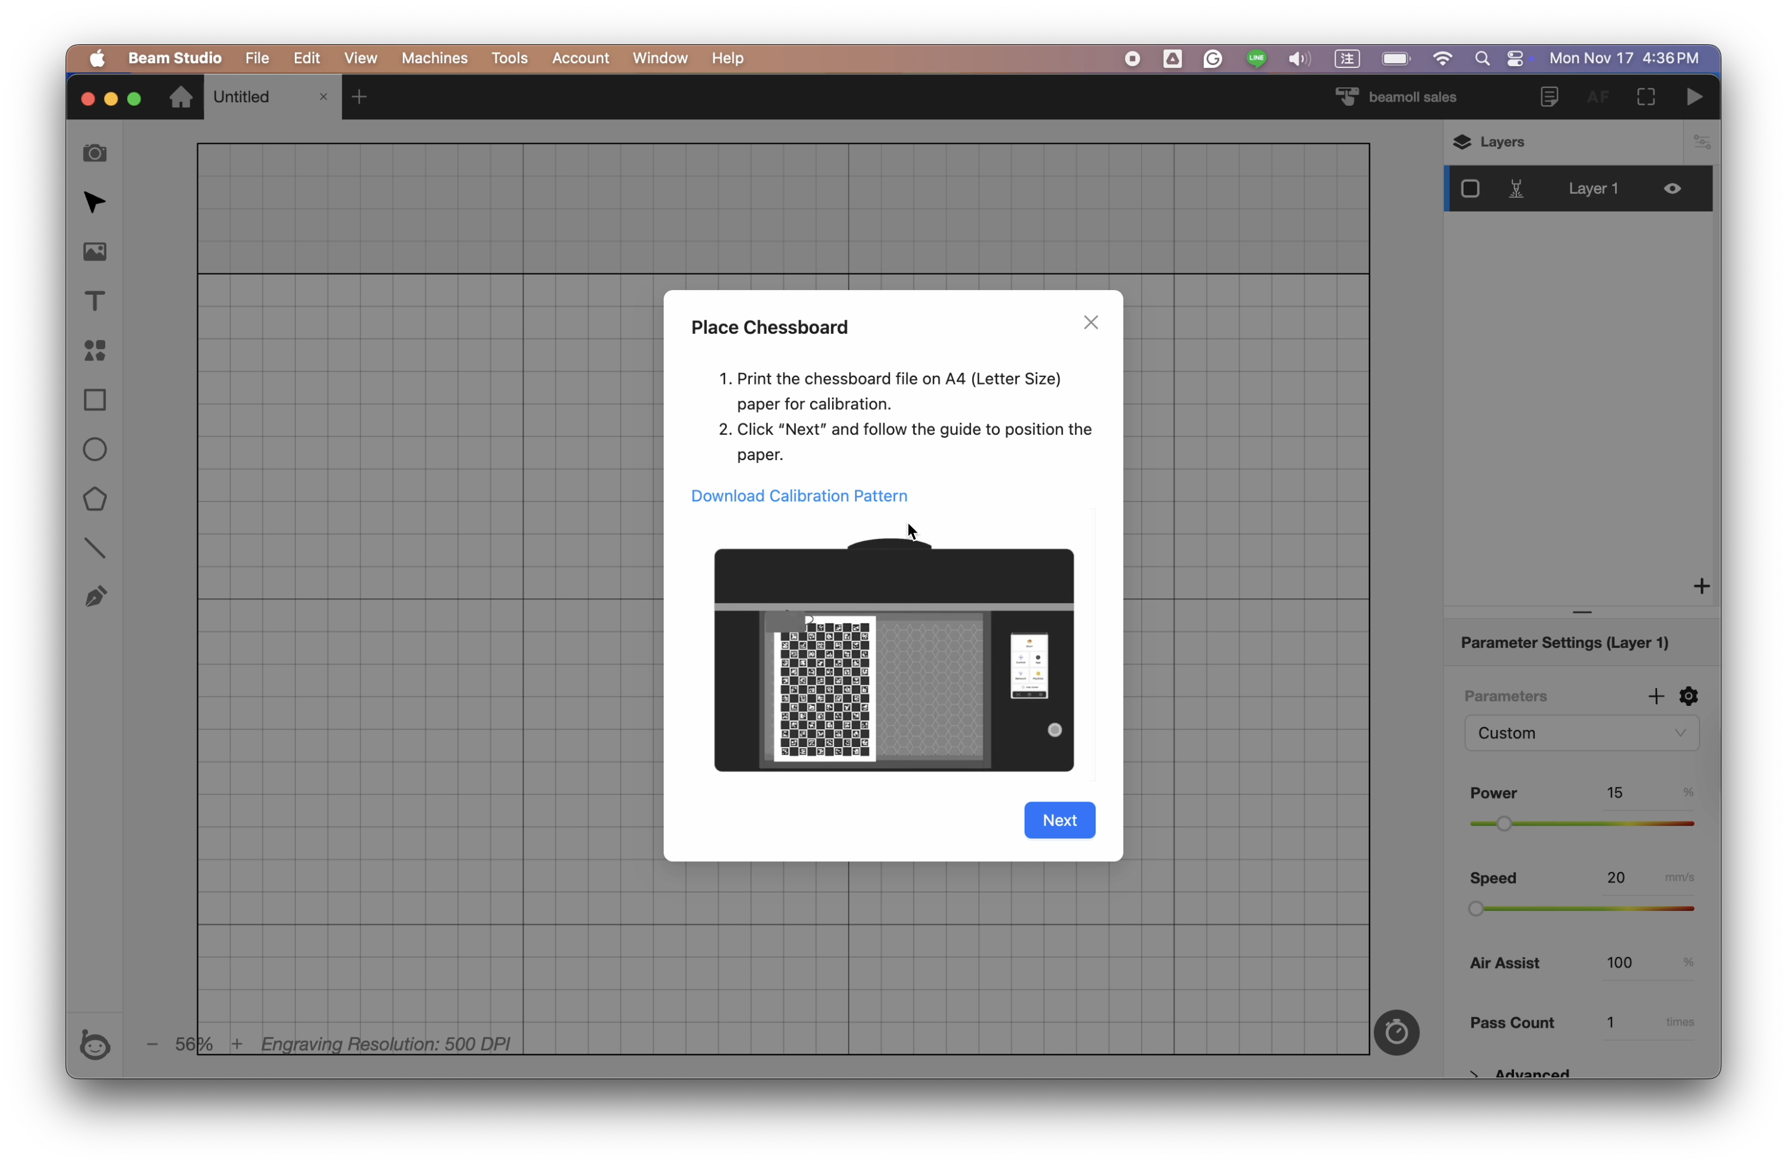Open the Tools menu
The width and height of the screenshot is (1787, 1166).
pos(509,58)
